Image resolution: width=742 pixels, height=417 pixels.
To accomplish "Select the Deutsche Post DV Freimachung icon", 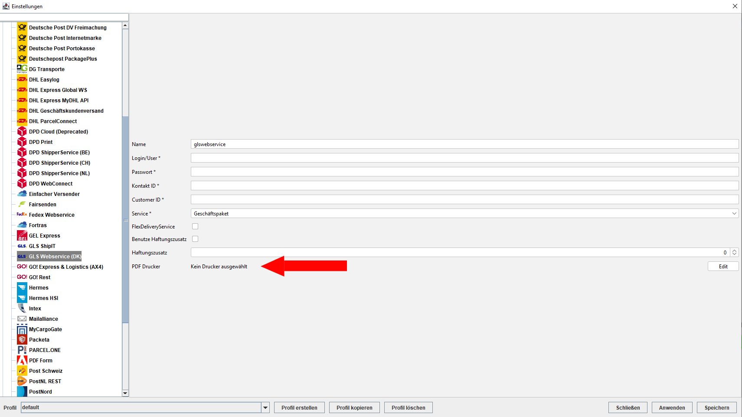I will coord(22,27).
